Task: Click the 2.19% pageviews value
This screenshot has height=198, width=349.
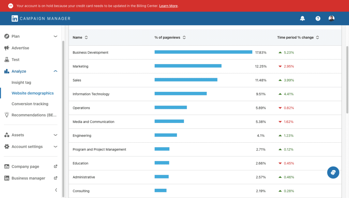Action: pyautogui.click(x=261, y=191)
